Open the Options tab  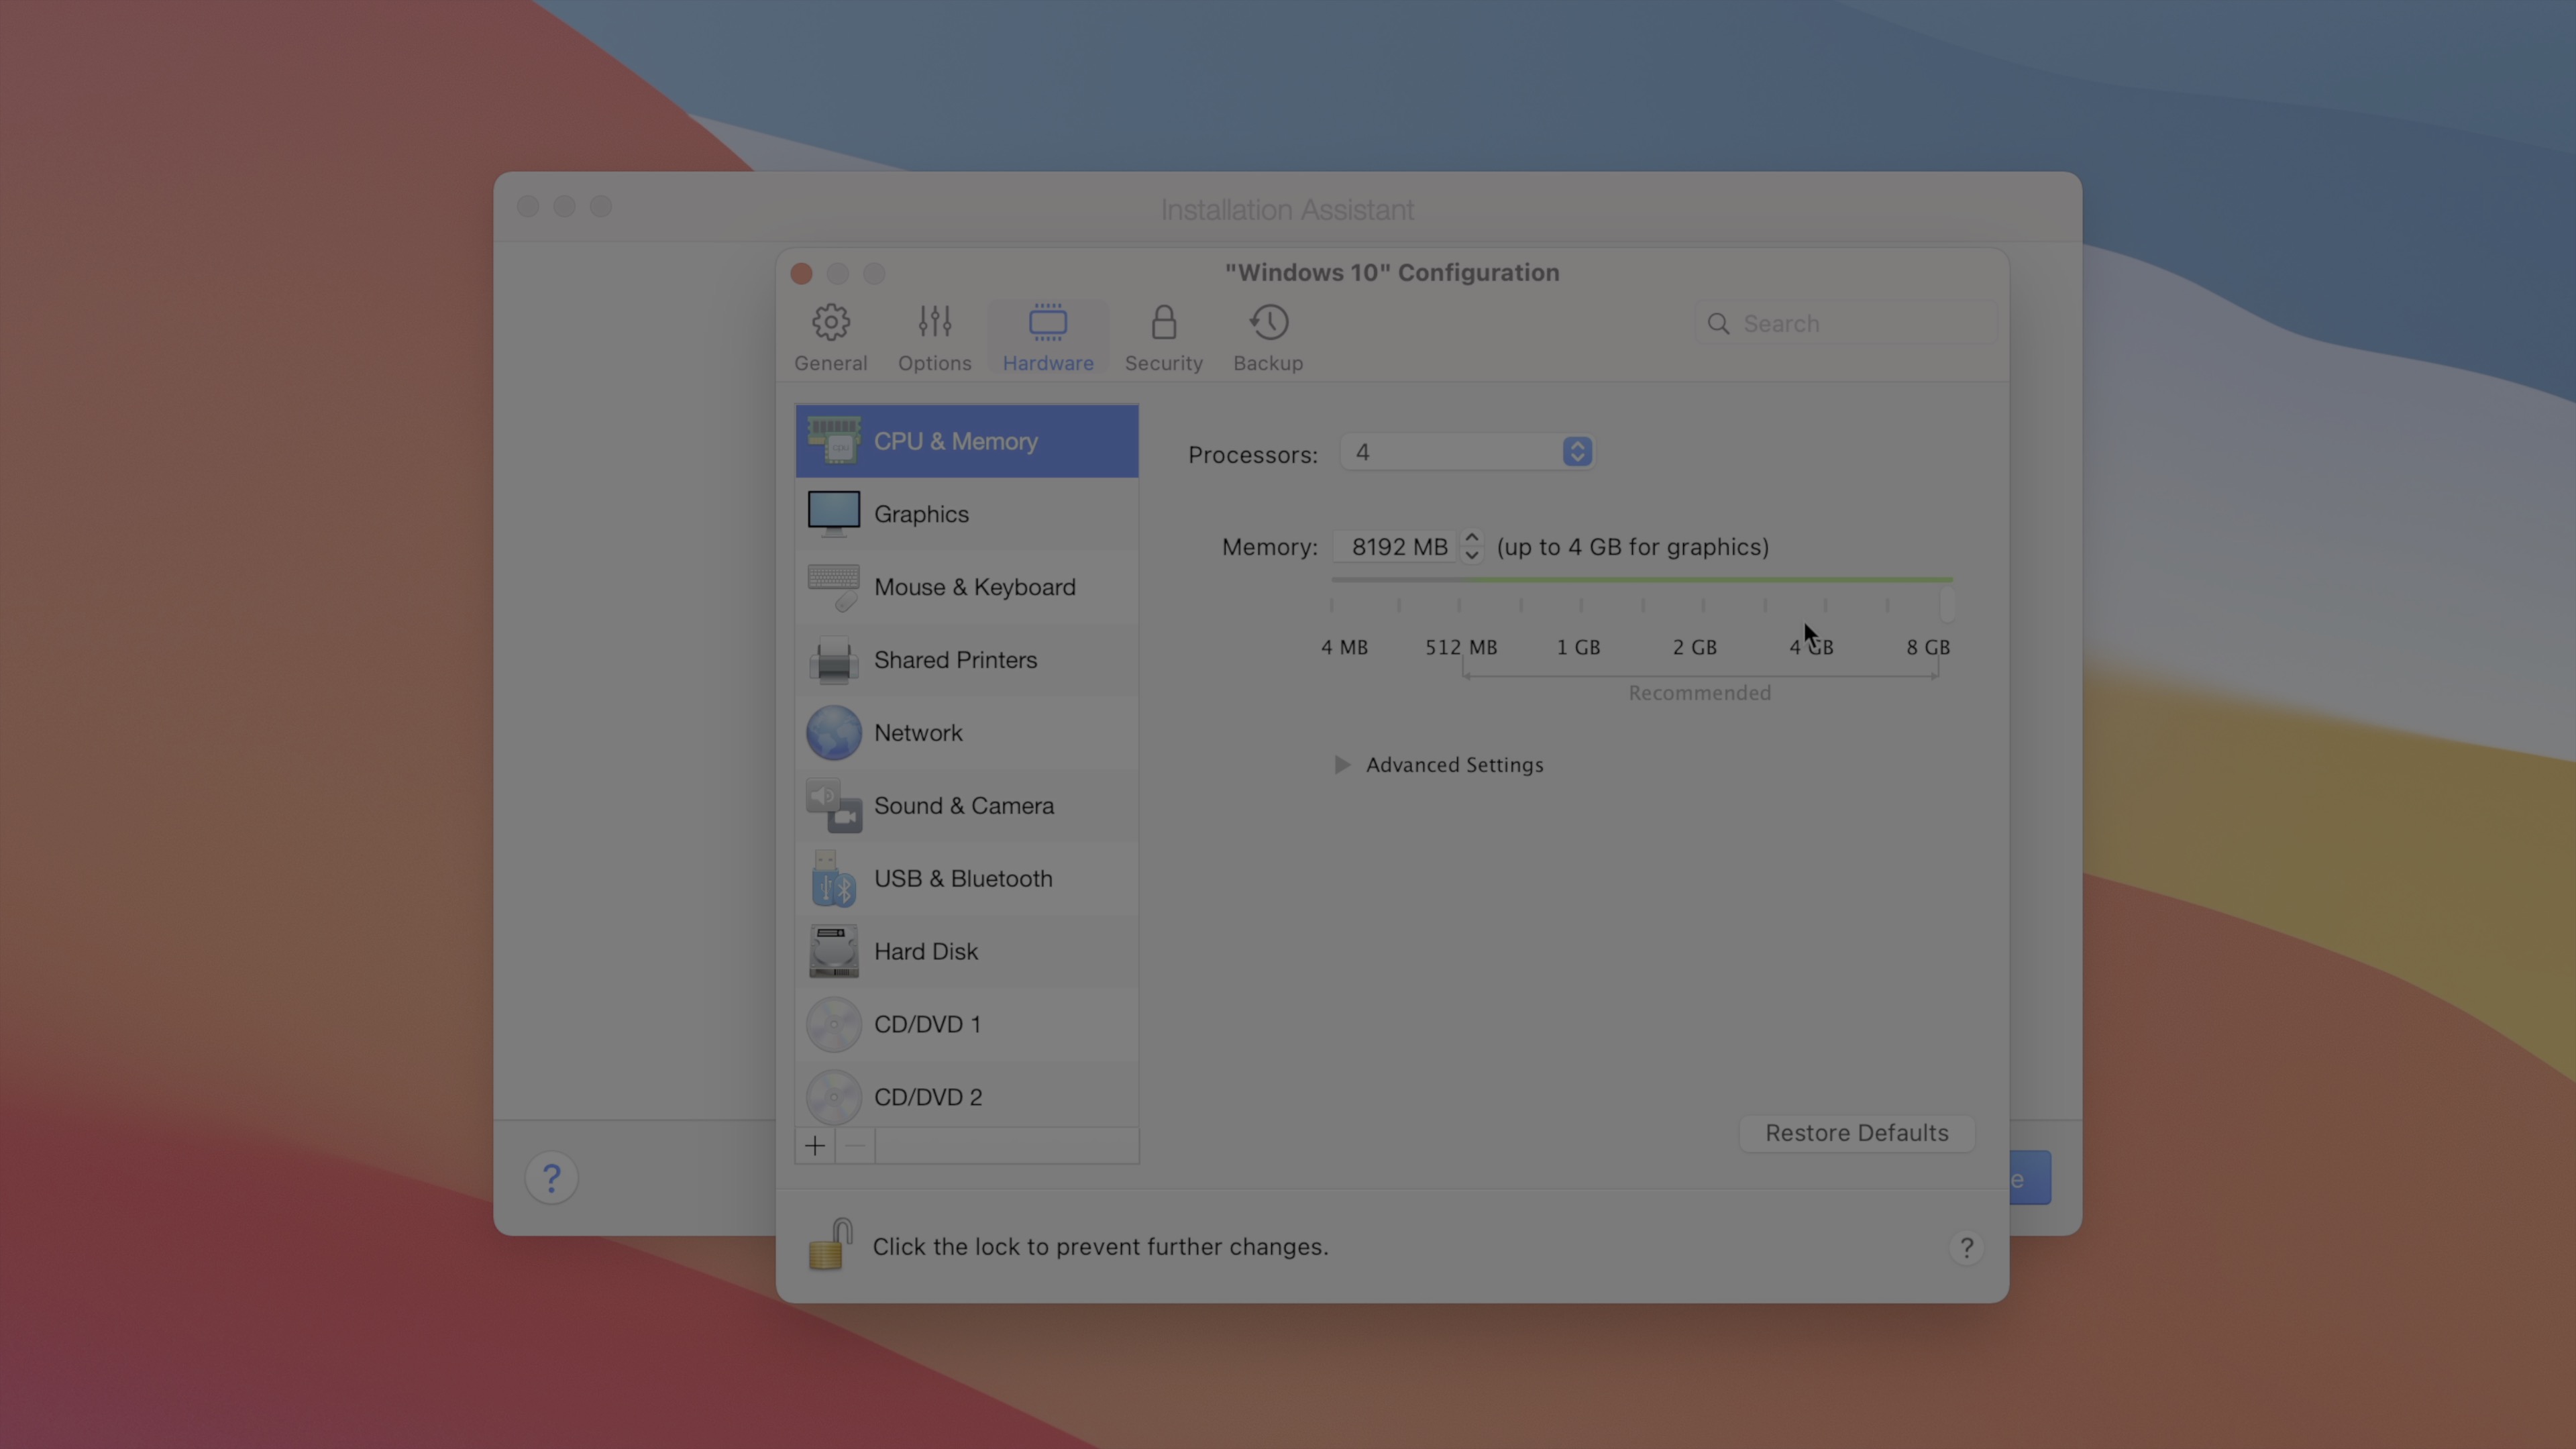click(934, 338)
